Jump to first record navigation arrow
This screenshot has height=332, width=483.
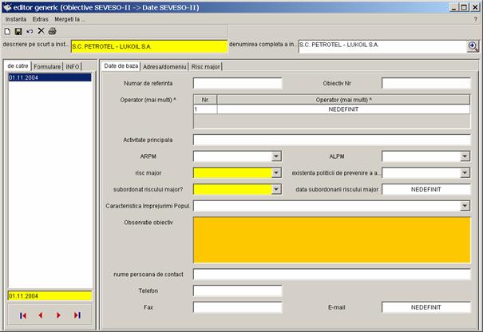click(x=23, y=315)
